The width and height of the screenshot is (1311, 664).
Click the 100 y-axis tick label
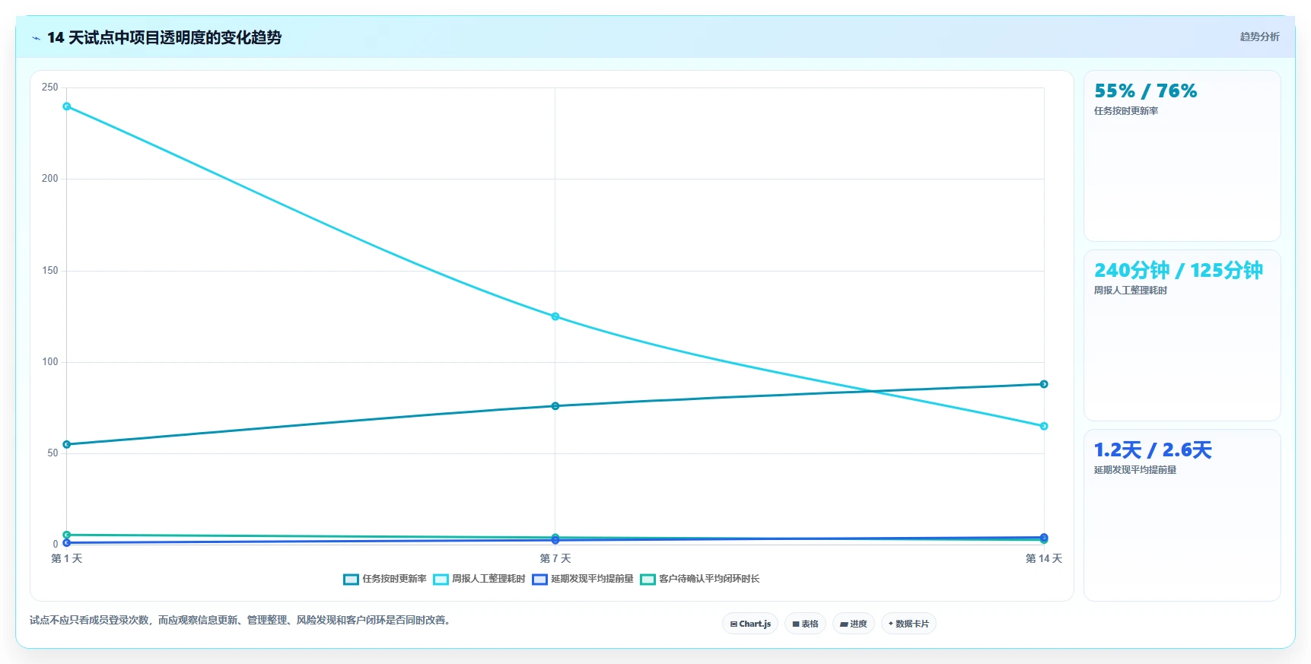coord(50,361)
